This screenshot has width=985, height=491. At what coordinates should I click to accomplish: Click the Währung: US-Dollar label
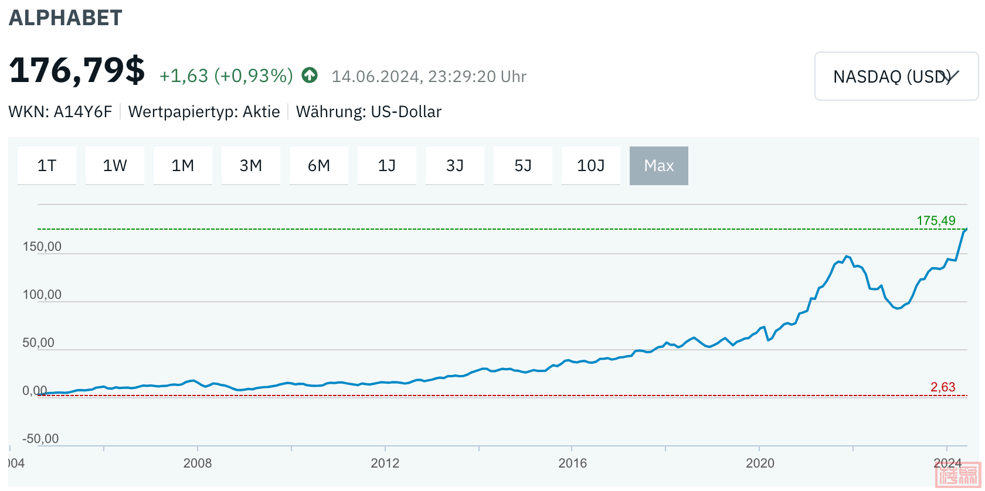pyautogui.click(x=369, y=112)
